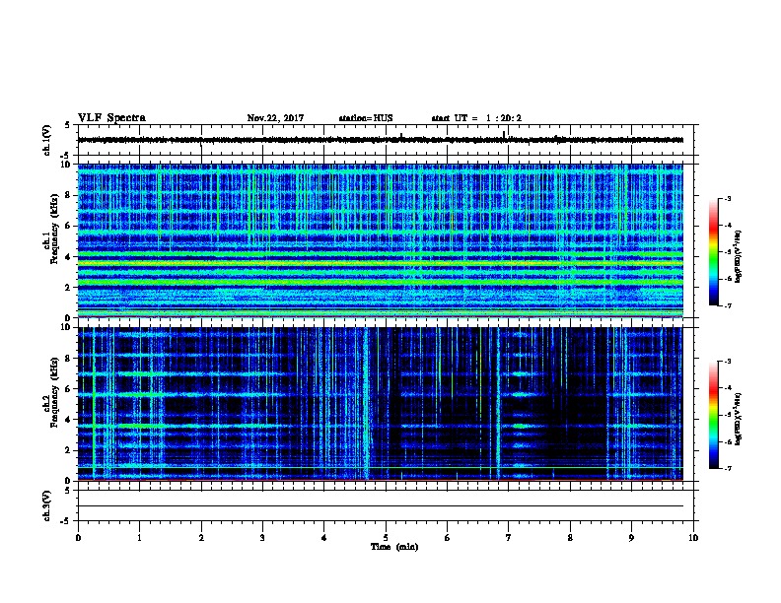Select the ch.2 "Frequency (kHz)" axis label

pos(54,392)
